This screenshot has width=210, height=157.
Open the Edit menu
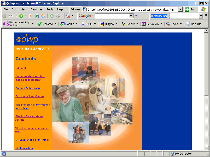(14, 9)
